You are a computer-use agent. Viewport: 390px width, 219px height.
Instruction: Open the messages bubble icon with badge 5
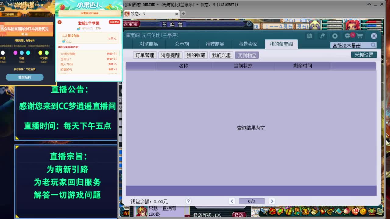click(x=348, y=36)
